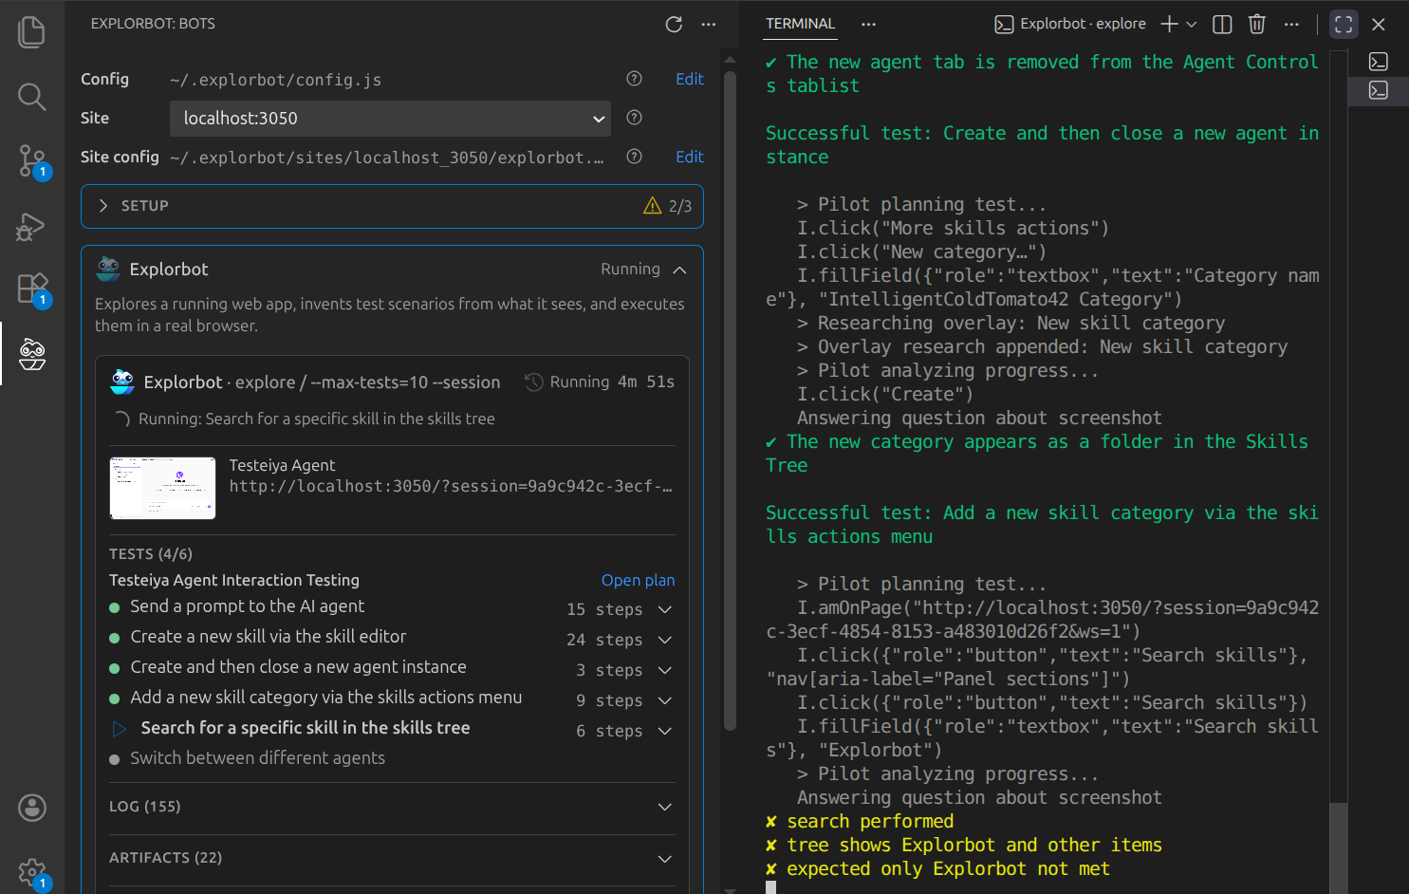Click the setup warning triangle icon
This screenshot has width=1409, height=894.
pos(652,206)
